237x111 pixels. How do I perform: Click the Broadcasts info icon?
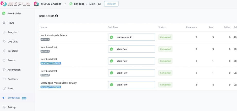tap(57, 16)
